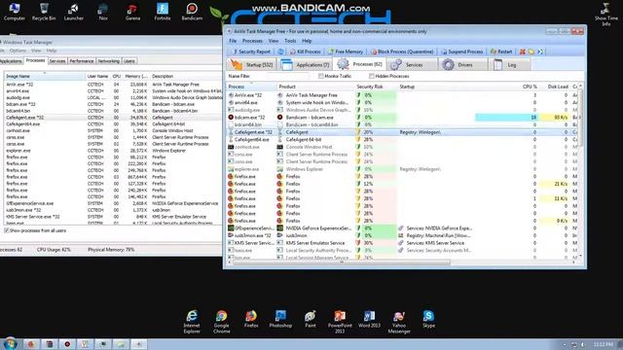Select KMS Server Servic... row in AnVir
623x350 pixels.
click(x=402, y=243)
